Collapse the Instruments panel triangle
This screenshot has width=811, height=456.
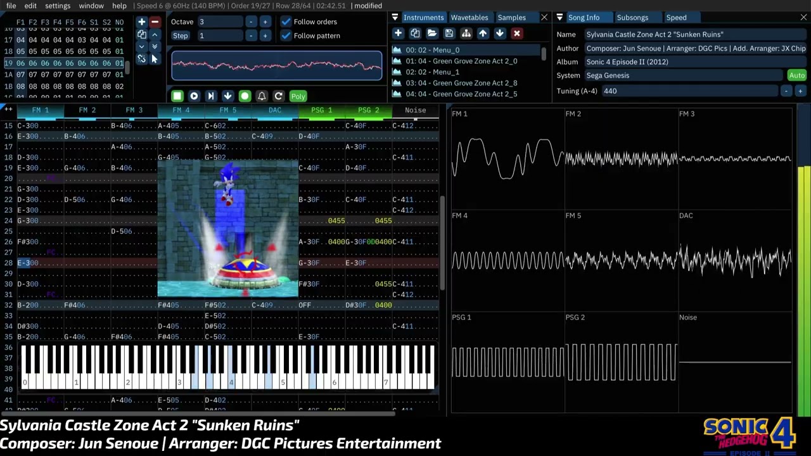(395, 17)
